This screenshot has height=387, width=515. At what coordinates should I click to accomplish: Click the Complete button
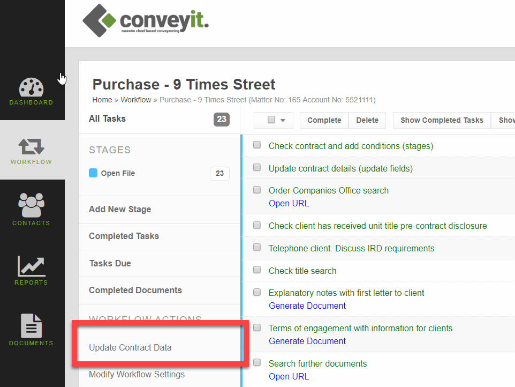(x=324, y=120)
